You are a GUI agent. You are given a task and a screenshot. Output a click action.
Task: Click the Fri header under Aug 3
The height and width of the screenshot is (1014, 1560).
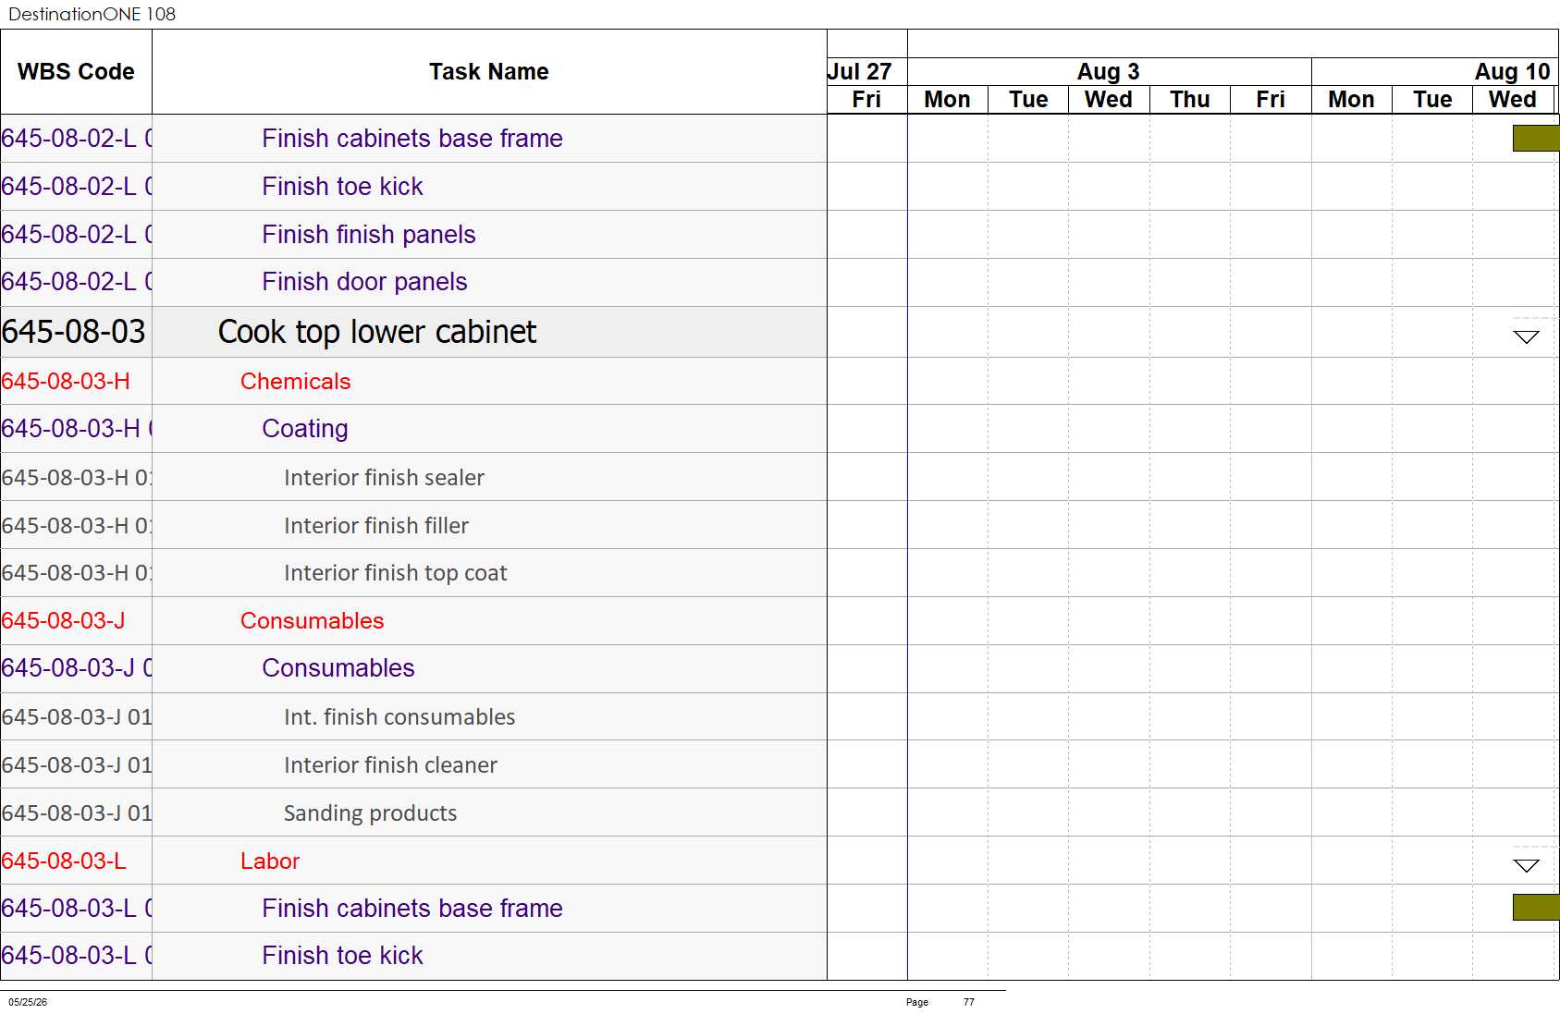point(1271,99)
